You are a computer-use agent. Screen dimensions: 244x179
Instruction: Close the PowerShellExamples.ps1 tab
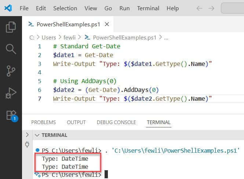pyautogui.click(x=107, y=24)
